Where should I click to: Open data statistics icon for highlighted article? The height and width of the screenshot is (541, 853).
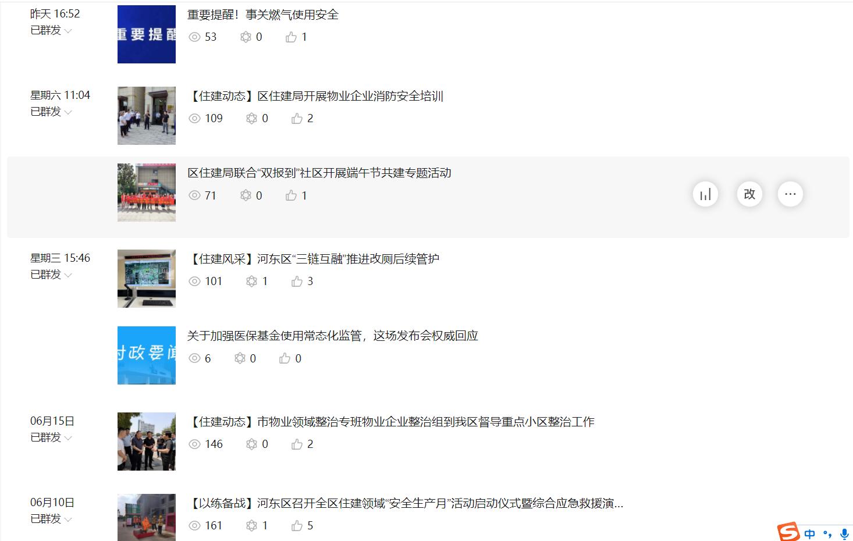(705, 194)
